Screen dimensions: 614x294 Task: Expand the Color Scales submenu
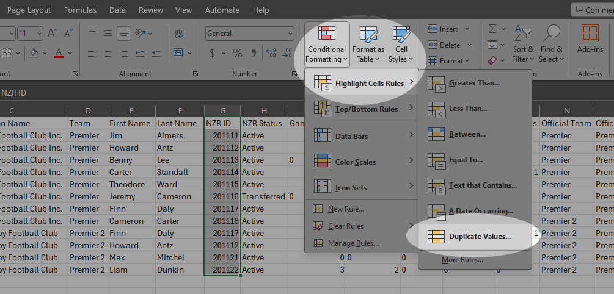click(362, 162)
